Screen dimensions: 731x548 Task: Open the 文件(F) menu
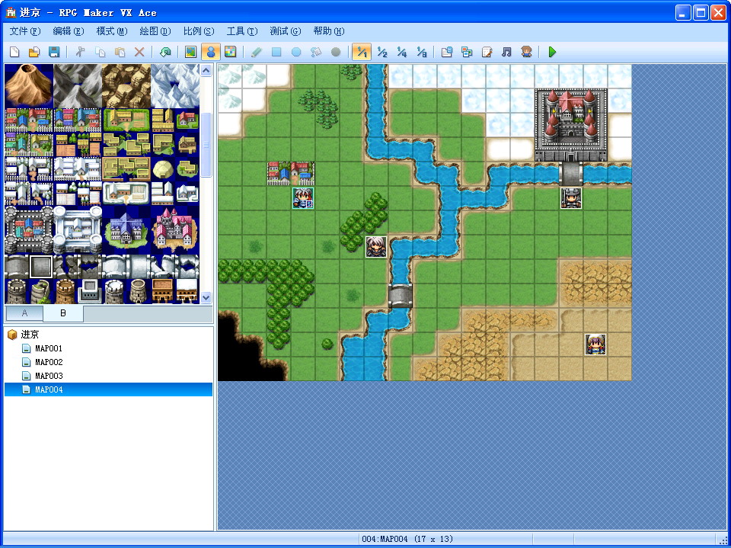point(24,31)
